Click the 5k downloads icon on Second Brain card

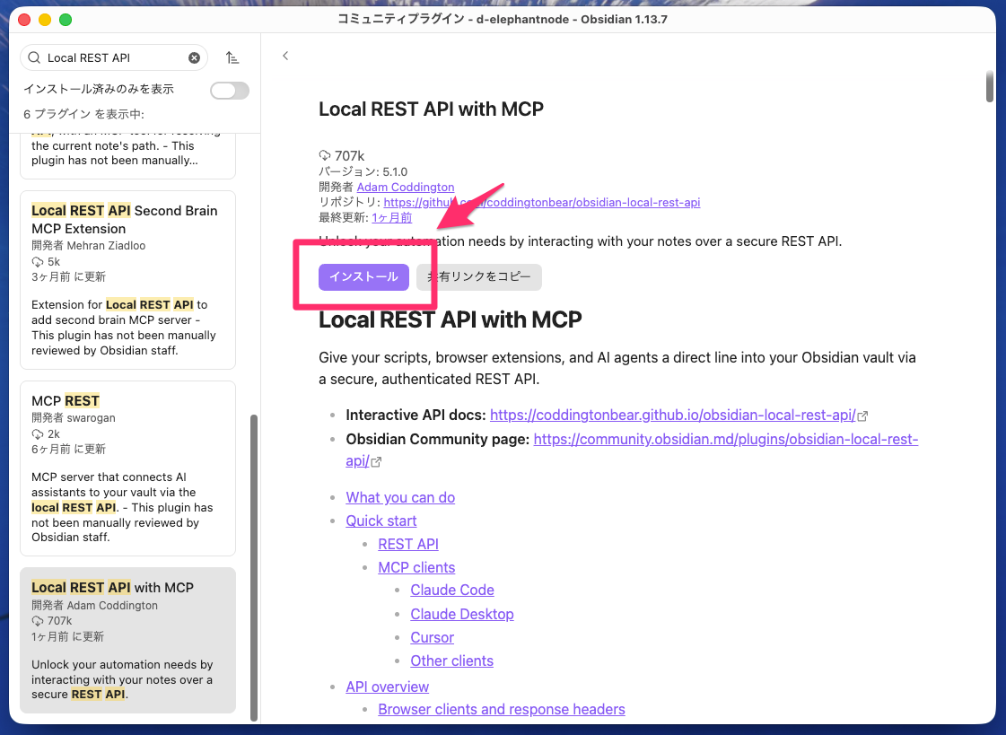pos(38,262)
